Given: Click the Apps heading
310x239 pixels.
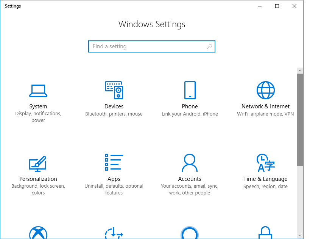Looking at the screenshot, I should click(114, 179).
